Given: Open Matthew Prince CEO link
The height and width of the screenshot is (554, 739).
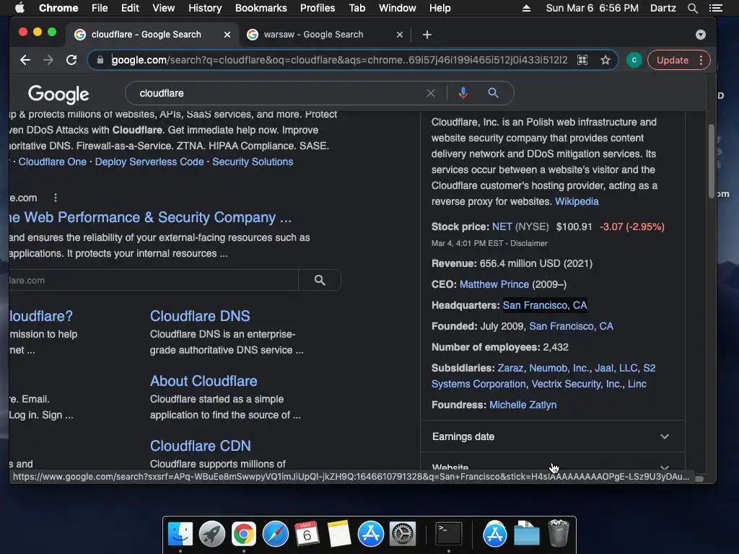Looking at the screenshot, I should [x=494, y=284].
